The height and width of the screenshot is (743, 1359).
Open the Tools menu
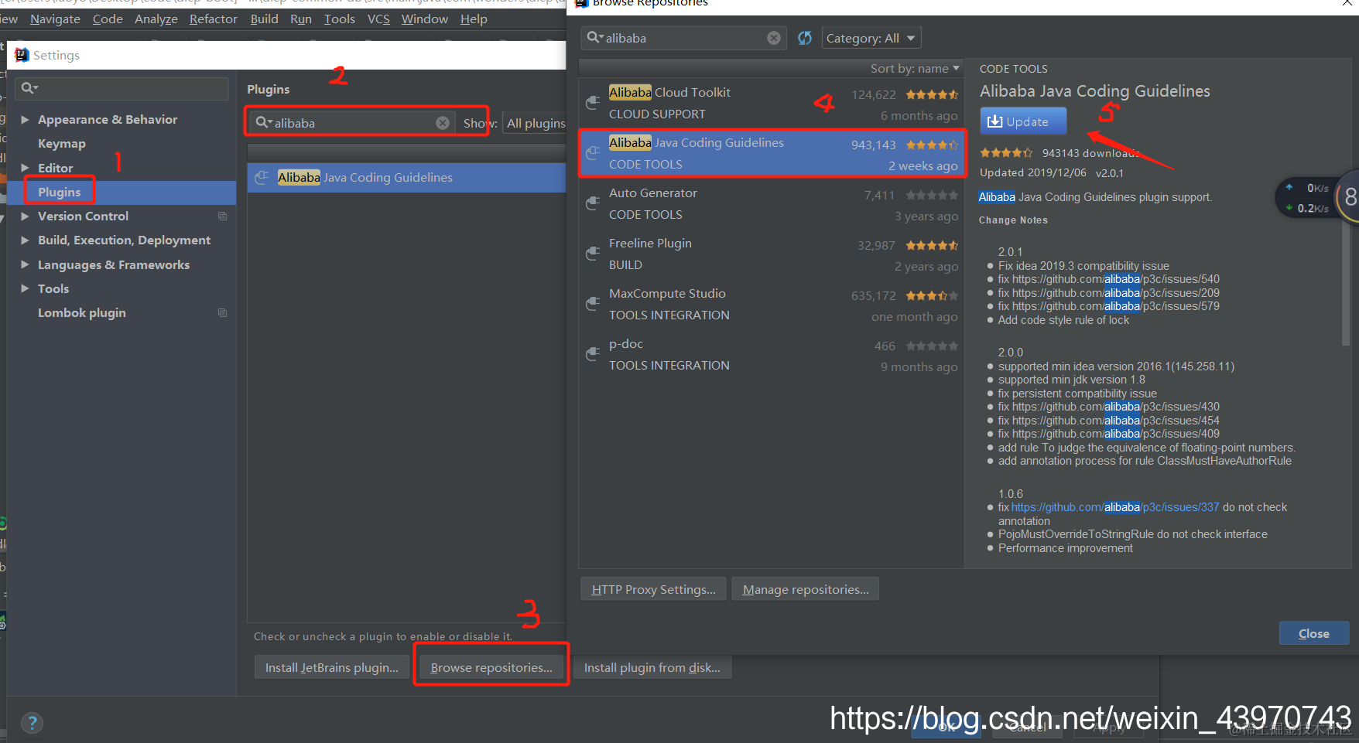click(339, 19)
